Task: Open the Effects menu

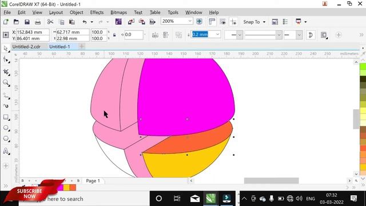Action: click(x=97, y=13)
